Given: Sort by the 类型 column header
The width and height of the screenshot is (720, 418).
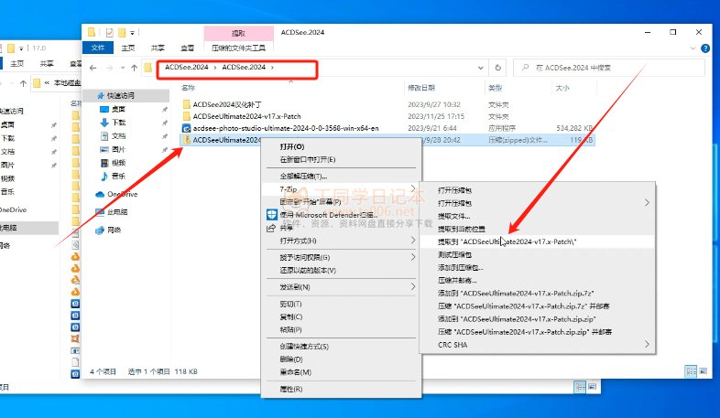Looking at the screenshot, I should (x=495, y=88).
